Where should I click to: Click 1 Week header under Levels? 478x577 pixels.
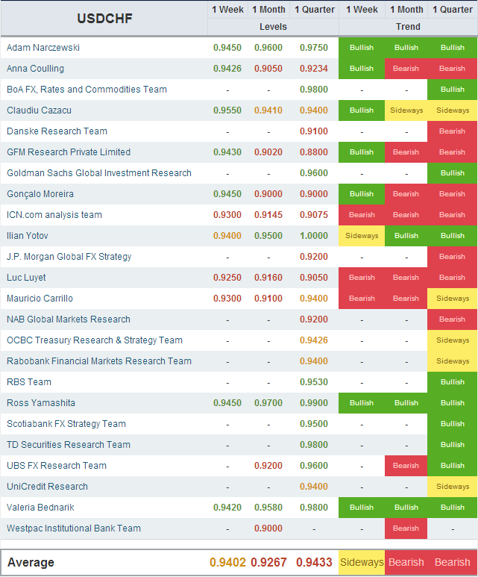pyautogui.click(x=227, y=10)
